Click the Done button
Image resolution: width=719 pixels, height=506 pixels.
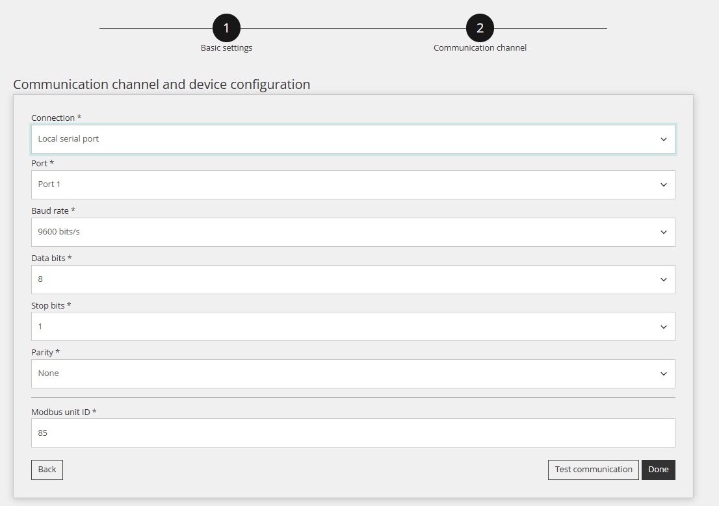659,470
